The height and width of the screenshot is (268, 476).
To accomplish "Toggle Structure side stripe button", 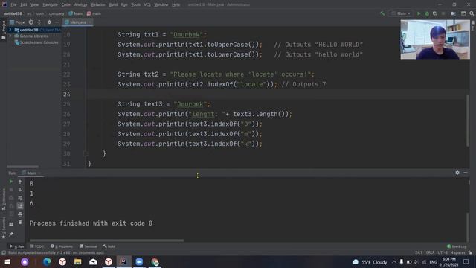I will click(3, 200).
